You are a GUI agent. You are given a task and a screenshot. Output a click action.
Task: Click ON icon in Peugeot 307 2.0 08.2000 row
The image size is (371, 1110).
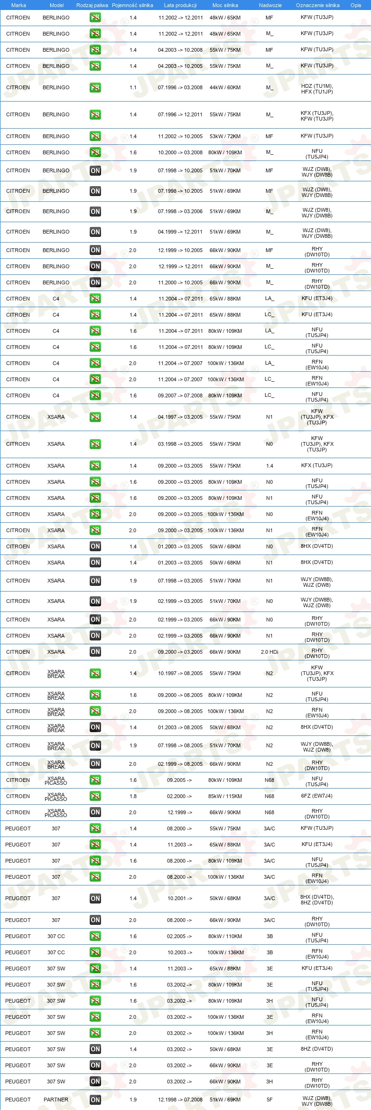(x=95, y=920)
